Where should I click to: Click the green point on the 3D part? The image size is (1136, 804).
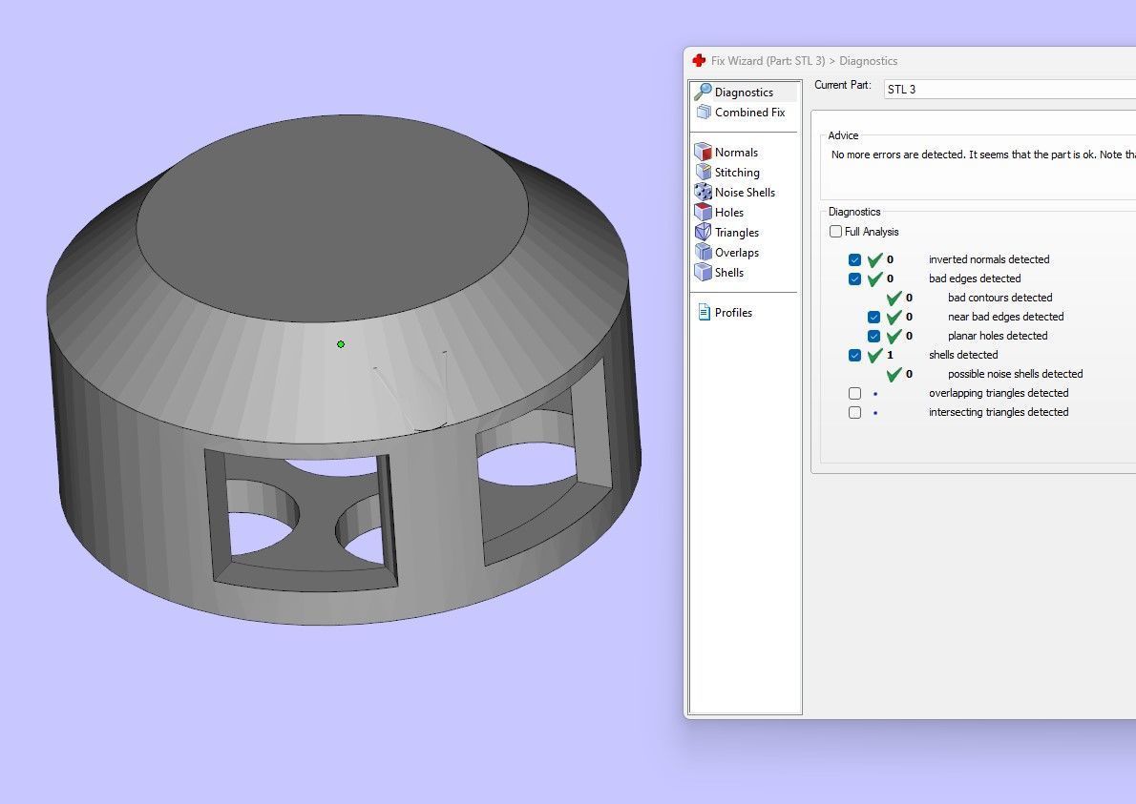pos(341,344)
